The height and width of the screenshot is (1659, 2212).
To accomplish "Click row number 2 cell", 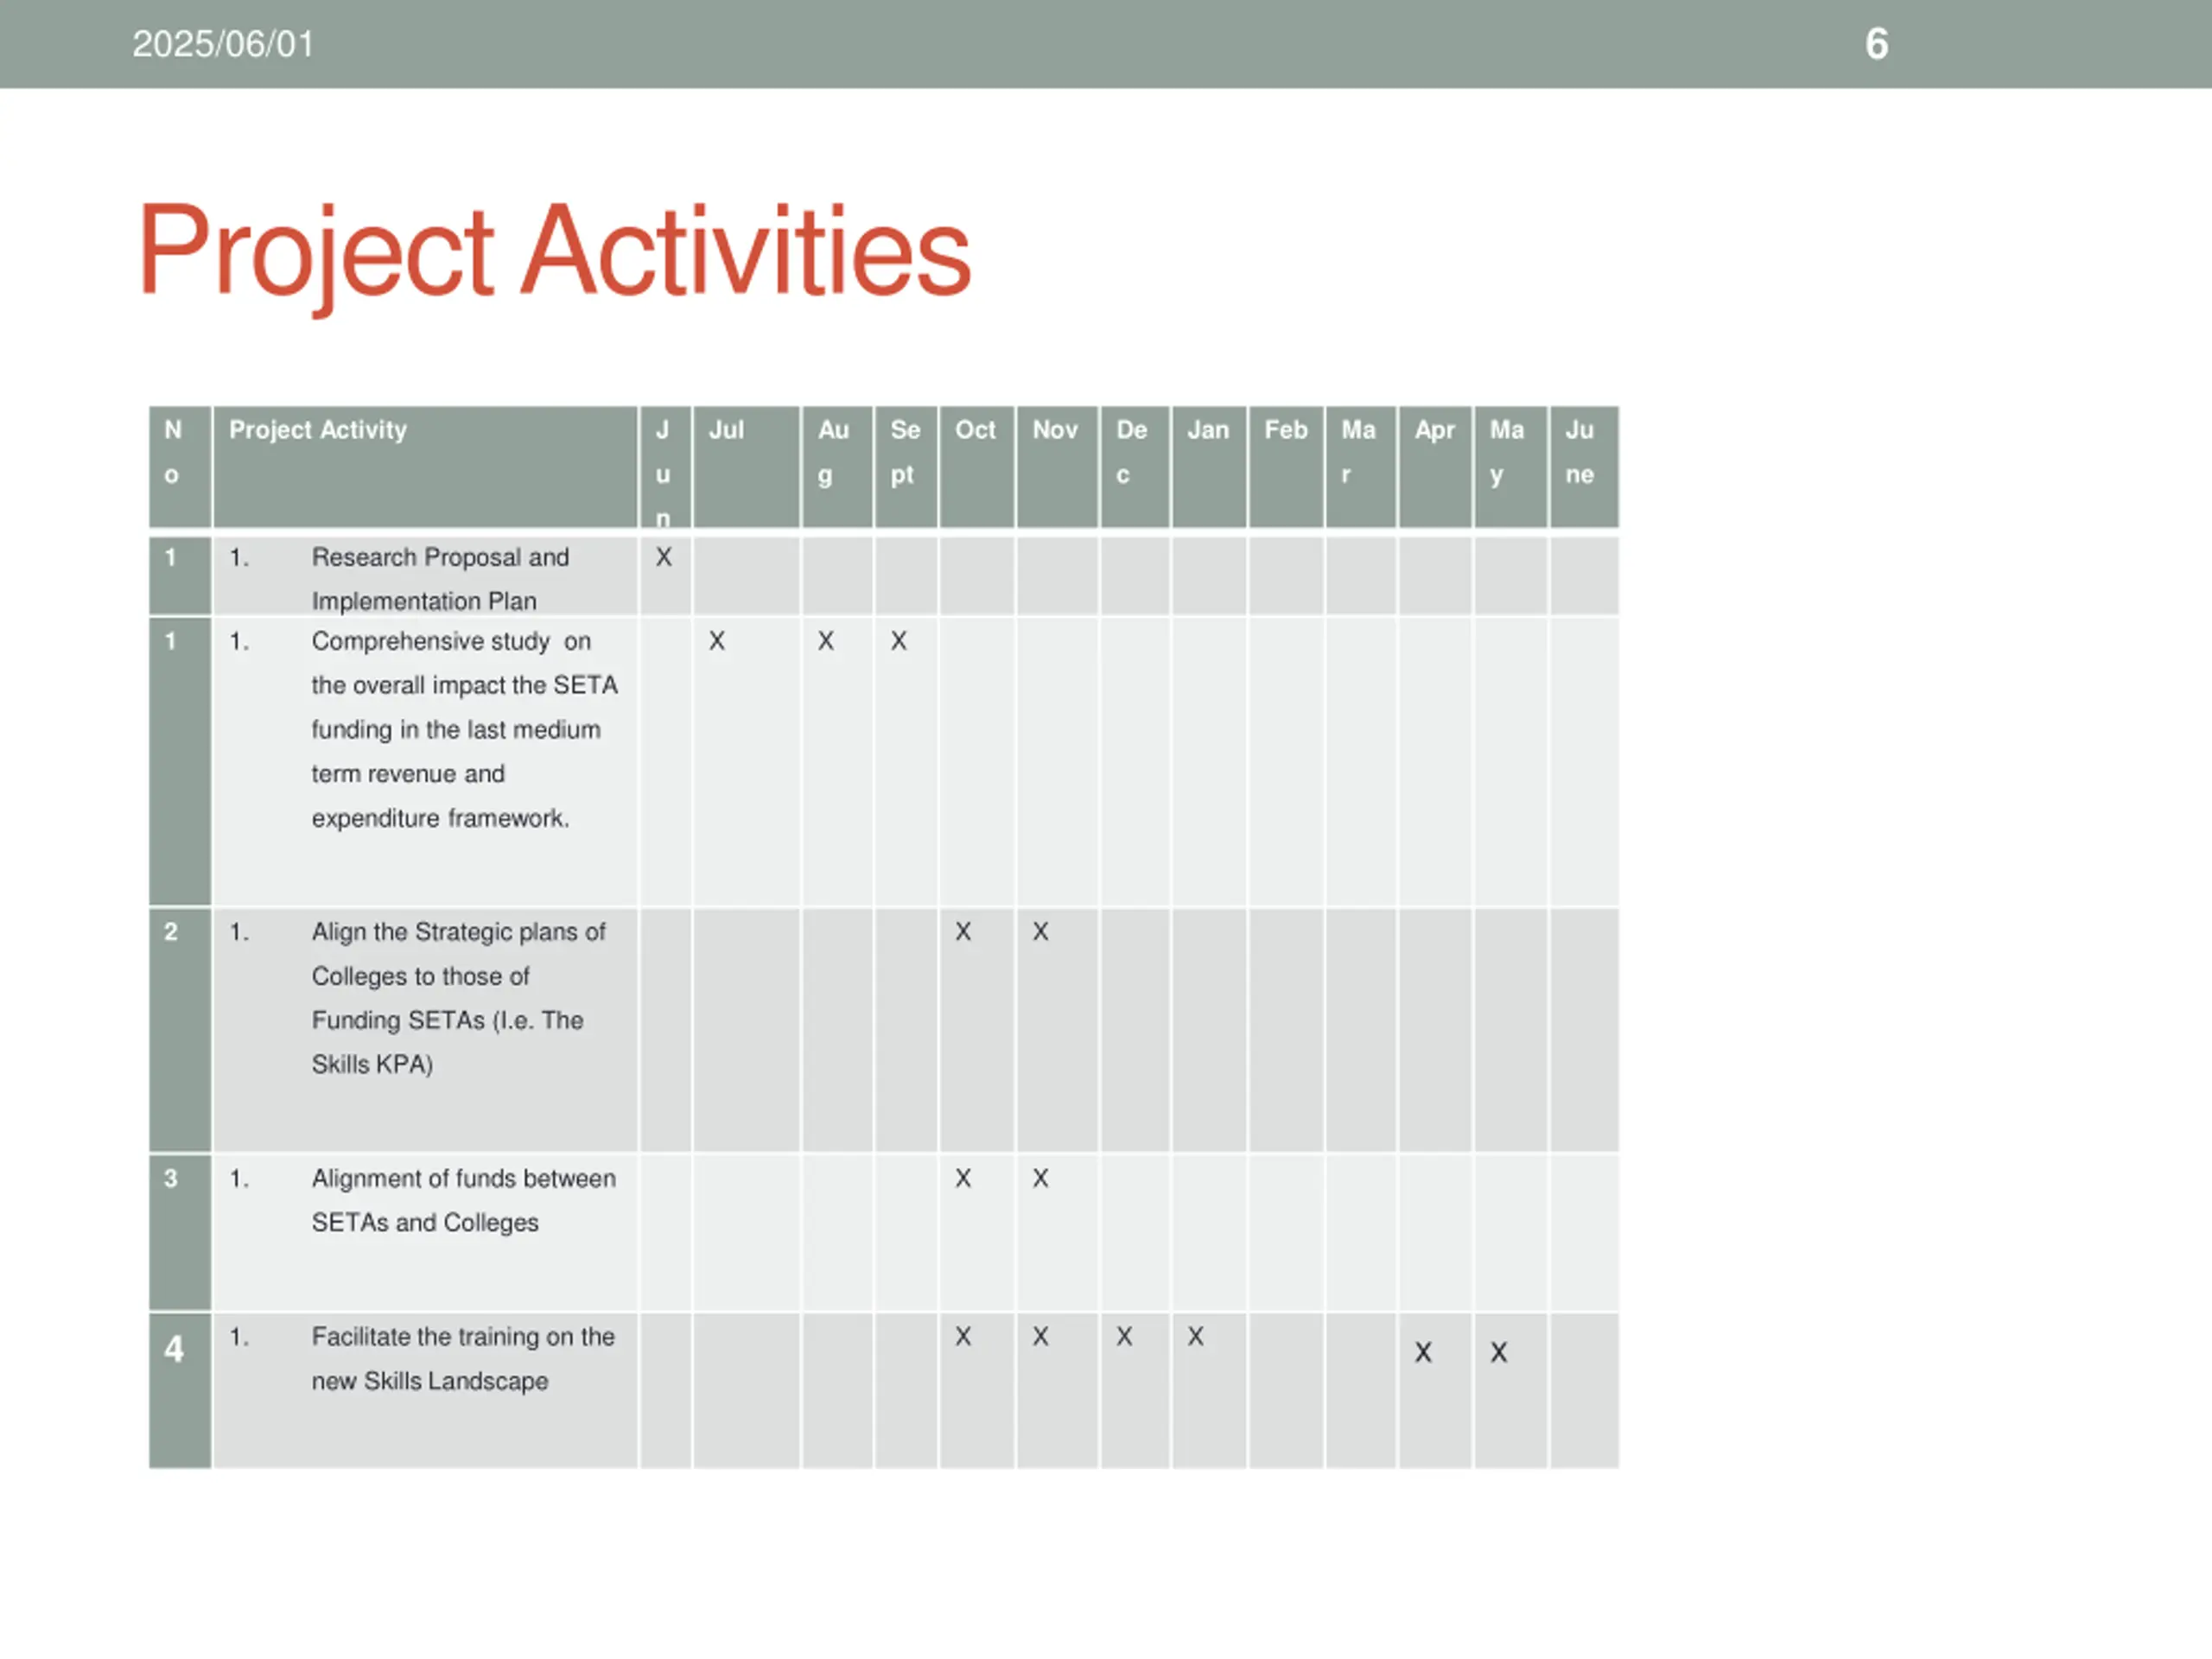I will 180,1030.
